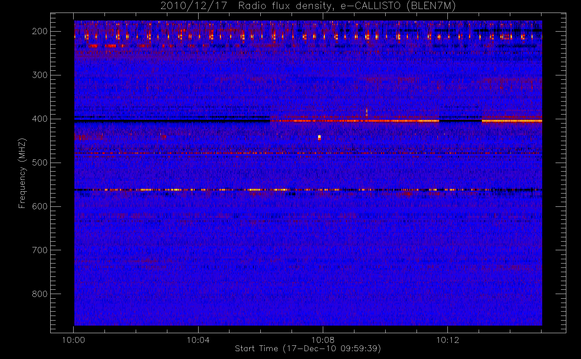This screenshot has width=581, height=359.
Task: Click the date "2010/12/17" in the title
Action: pyautogui.click(x=194, y=6)
